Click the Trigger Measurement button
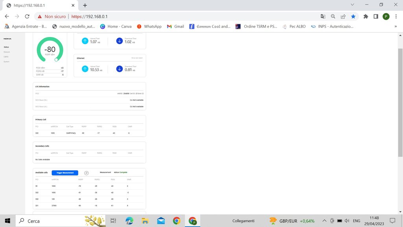 click(x=65, y=173)
